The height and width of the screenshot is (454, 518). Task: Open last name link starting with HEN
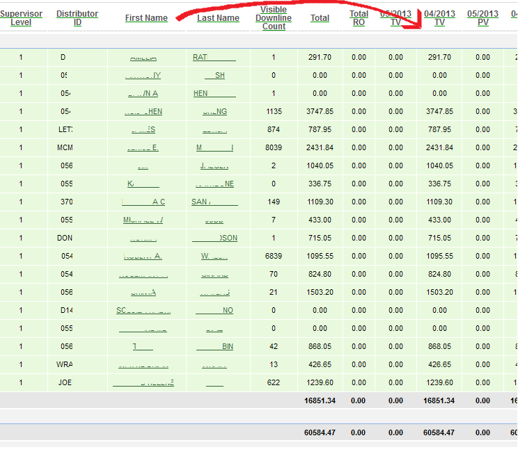(x=214, y=93)
